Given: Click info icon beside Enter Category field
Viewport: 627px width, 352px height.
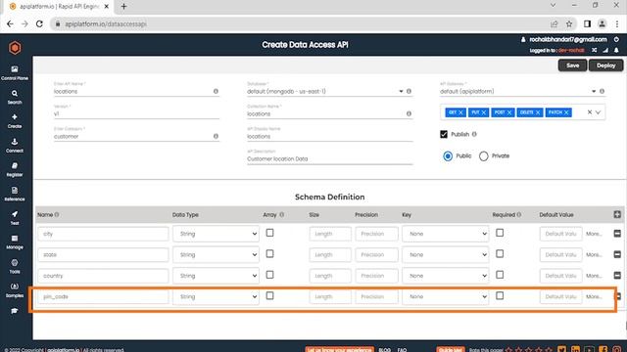Looking at the screenshot, I should (x=216, y=136).
